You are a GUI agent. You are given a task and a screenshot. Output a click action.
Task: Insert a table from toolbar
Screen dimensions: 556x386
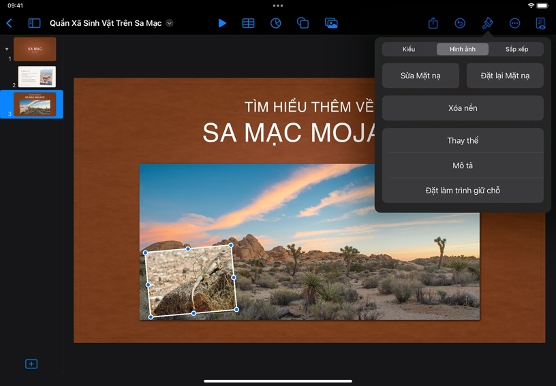tap(249, 23)
